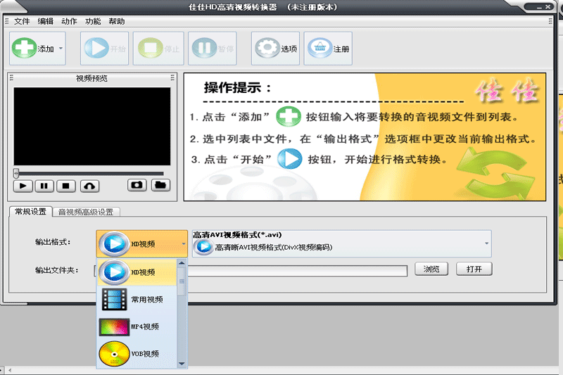
Task: Click the format list scroll-down arrow
Action: pyautogui.click(x=182, y=364)
